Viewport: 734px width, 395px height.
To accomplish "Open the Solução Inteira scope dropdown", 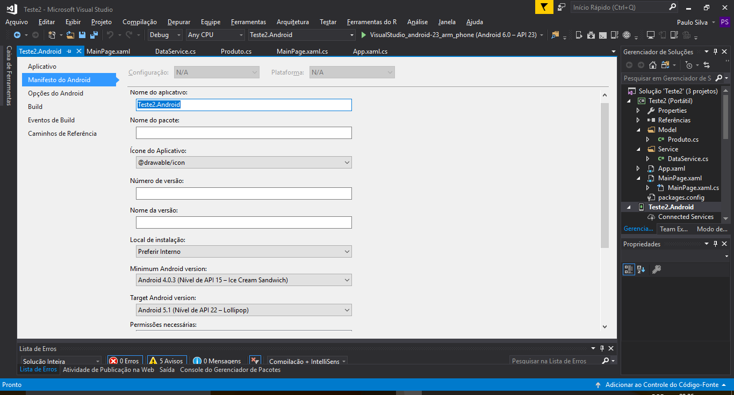I will click(x=61, y=361).
